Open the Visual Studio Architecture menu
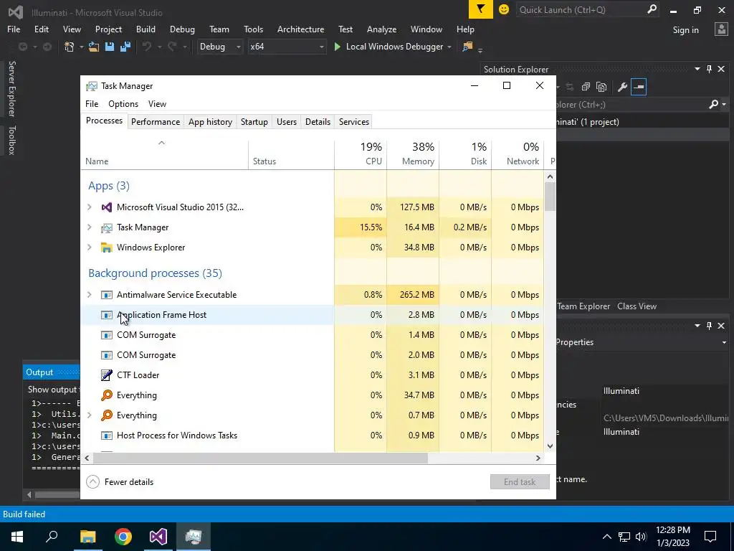The height and width of the screenshot is (551, 734). click(x=300, y=29)
